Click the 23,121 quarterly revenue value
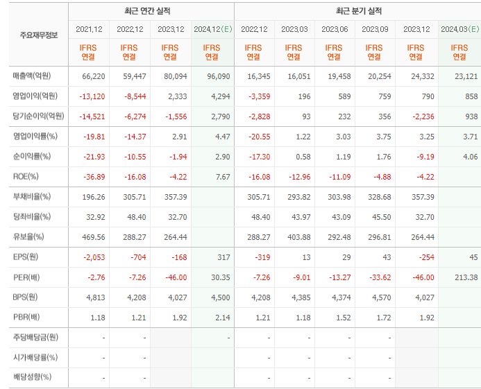Viewport: 481px width, 389px height. coord(466,76)
